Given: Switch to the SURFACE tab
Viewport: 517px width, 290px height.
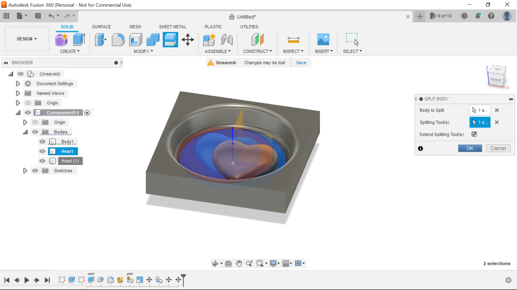Looking at the screenshot, I should coord(102,27).
